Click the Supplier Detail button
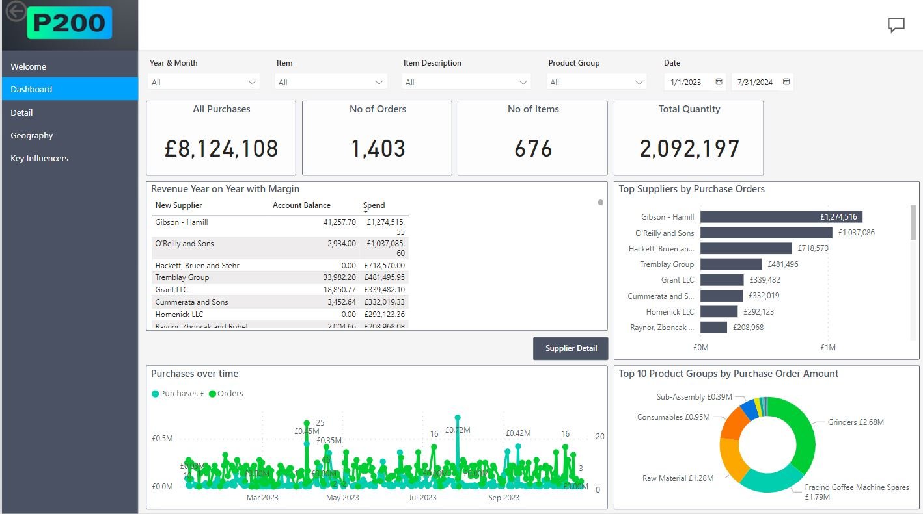 point(570,348)
